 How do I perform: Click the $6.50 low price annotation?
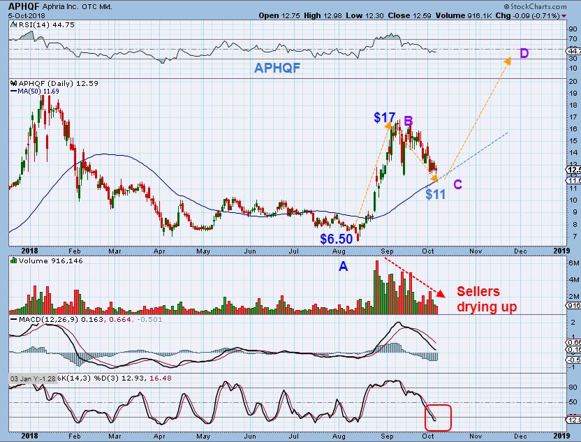pos(337,239)
